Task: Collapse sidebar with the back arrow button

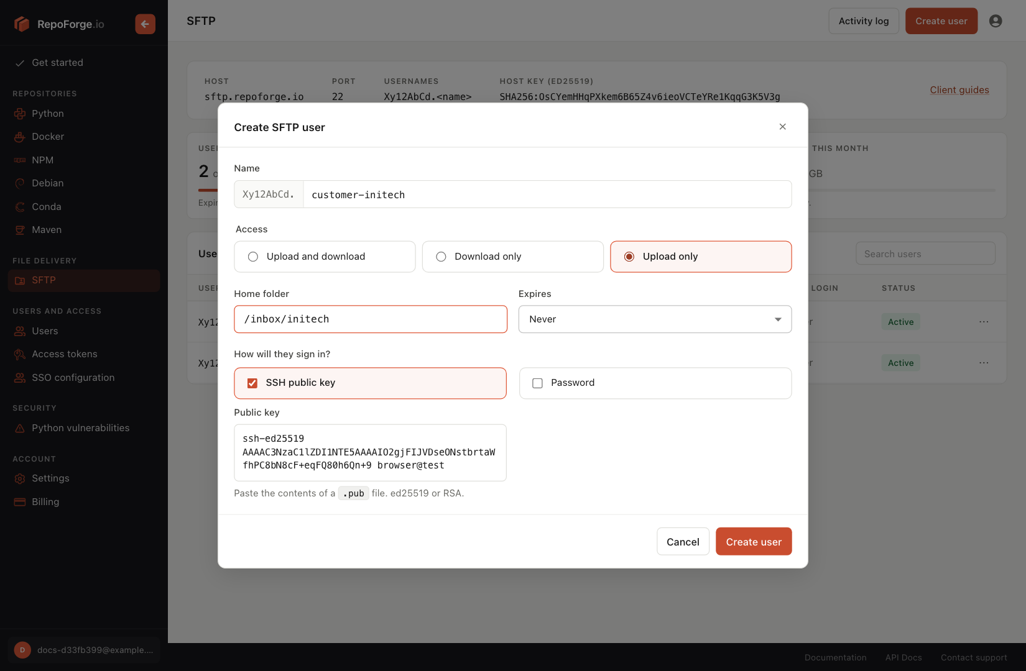Action: pos(145,24)
